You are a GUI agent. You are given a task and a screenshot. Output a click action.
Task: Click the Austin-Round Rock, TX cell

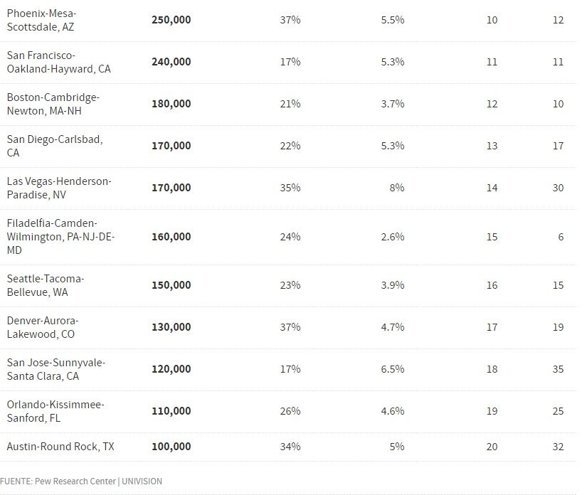coord(60,447)
